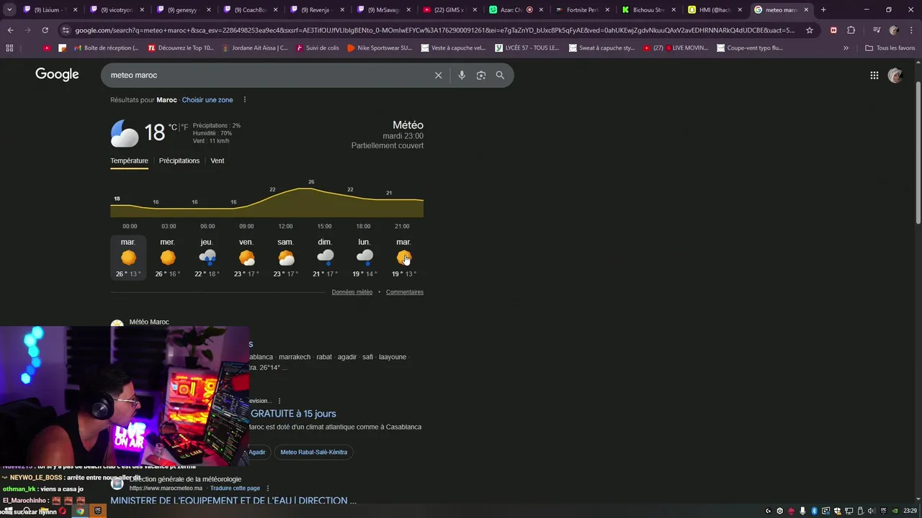
Task: Open the Google apps grid
Action: click(x=874, y=75)
